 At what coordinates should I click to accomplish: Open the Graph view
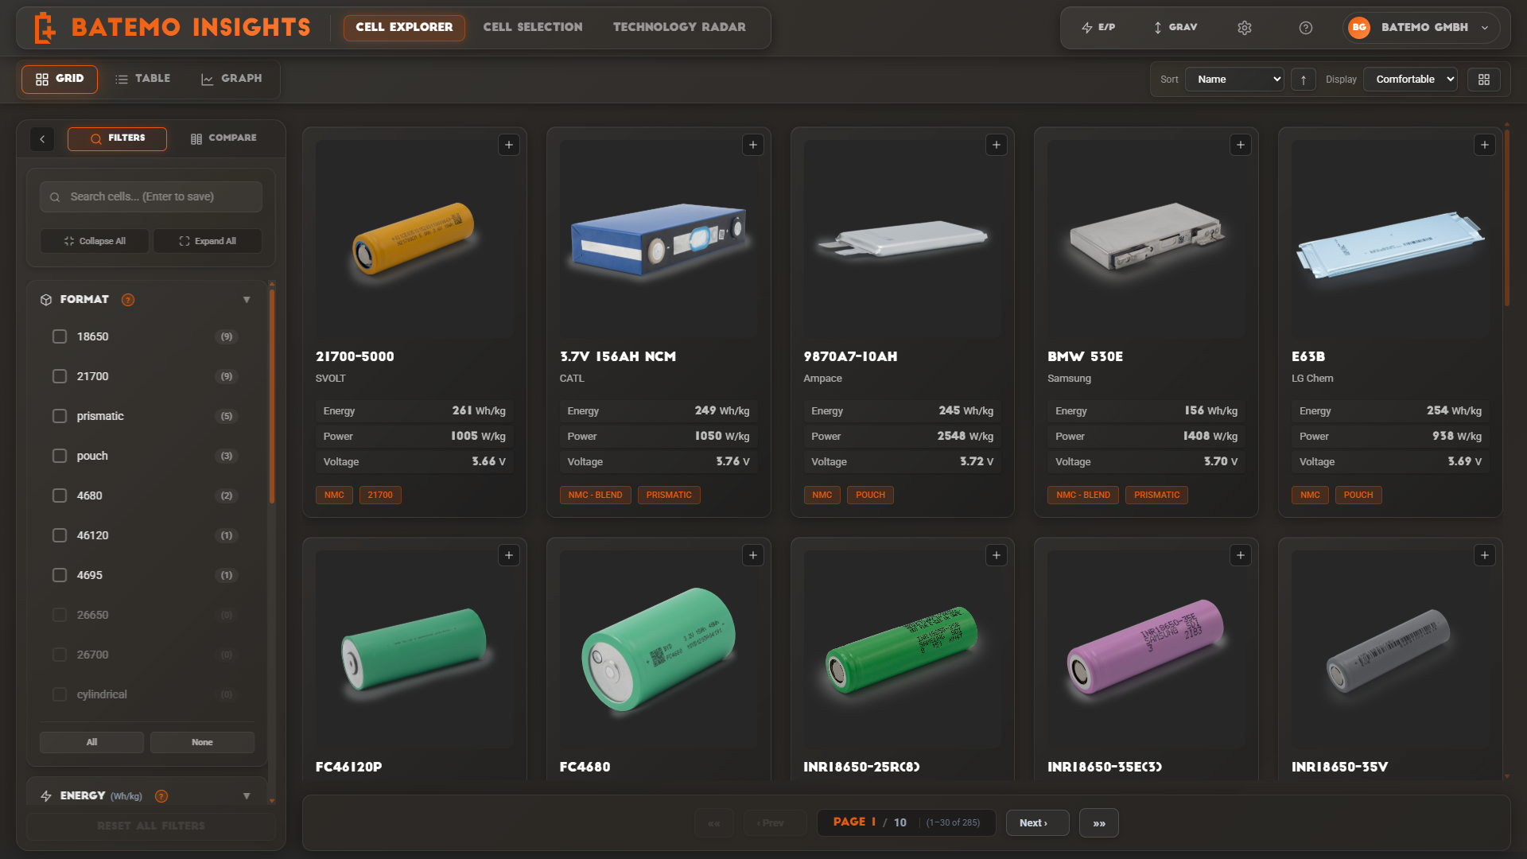[x=231, y=79]
